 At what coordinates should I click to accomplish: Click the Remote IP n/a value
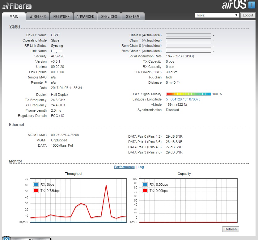[x=53, y=82]
